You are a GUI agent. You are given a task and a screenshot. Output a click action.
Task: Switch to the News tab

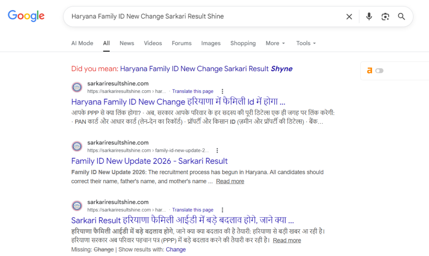pyautogui.click(x=127, y=43)
